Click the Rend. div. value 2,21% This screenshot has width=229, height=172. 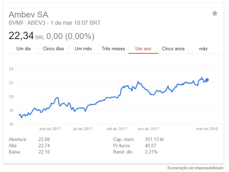point(151,152)
